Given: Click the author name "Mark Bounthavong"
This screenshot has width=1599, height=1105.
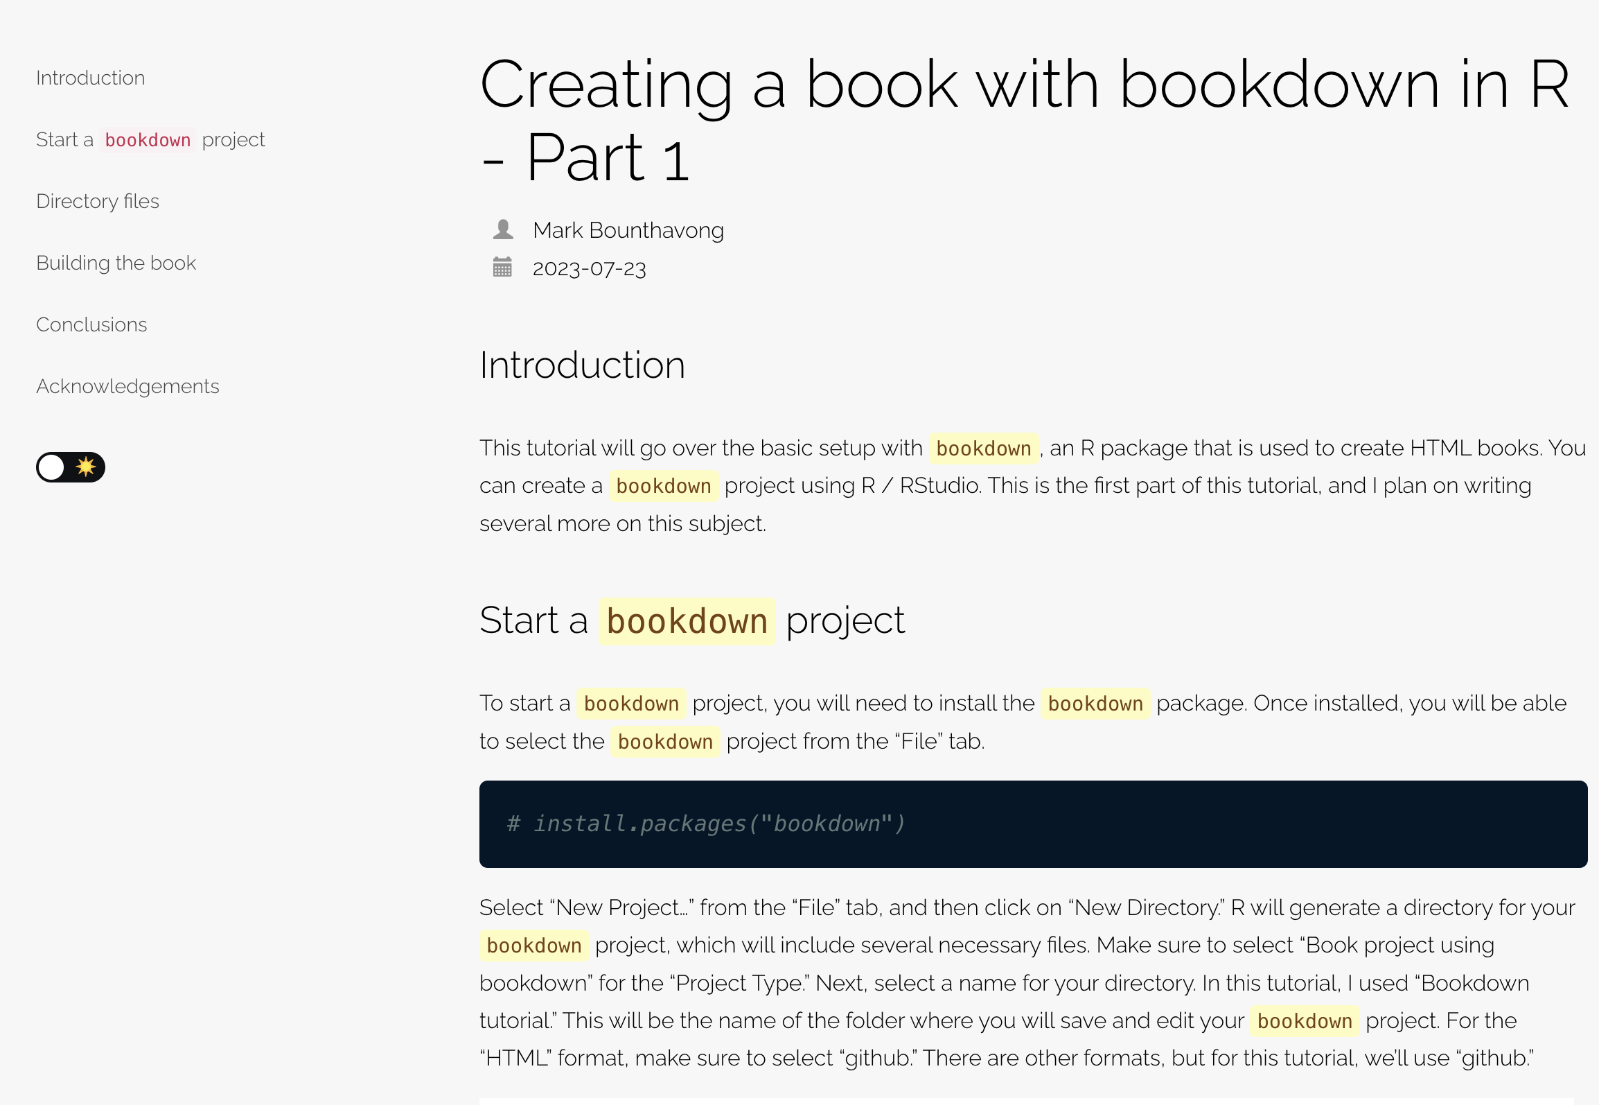Looking at the screenshot, I should (627, 229).
